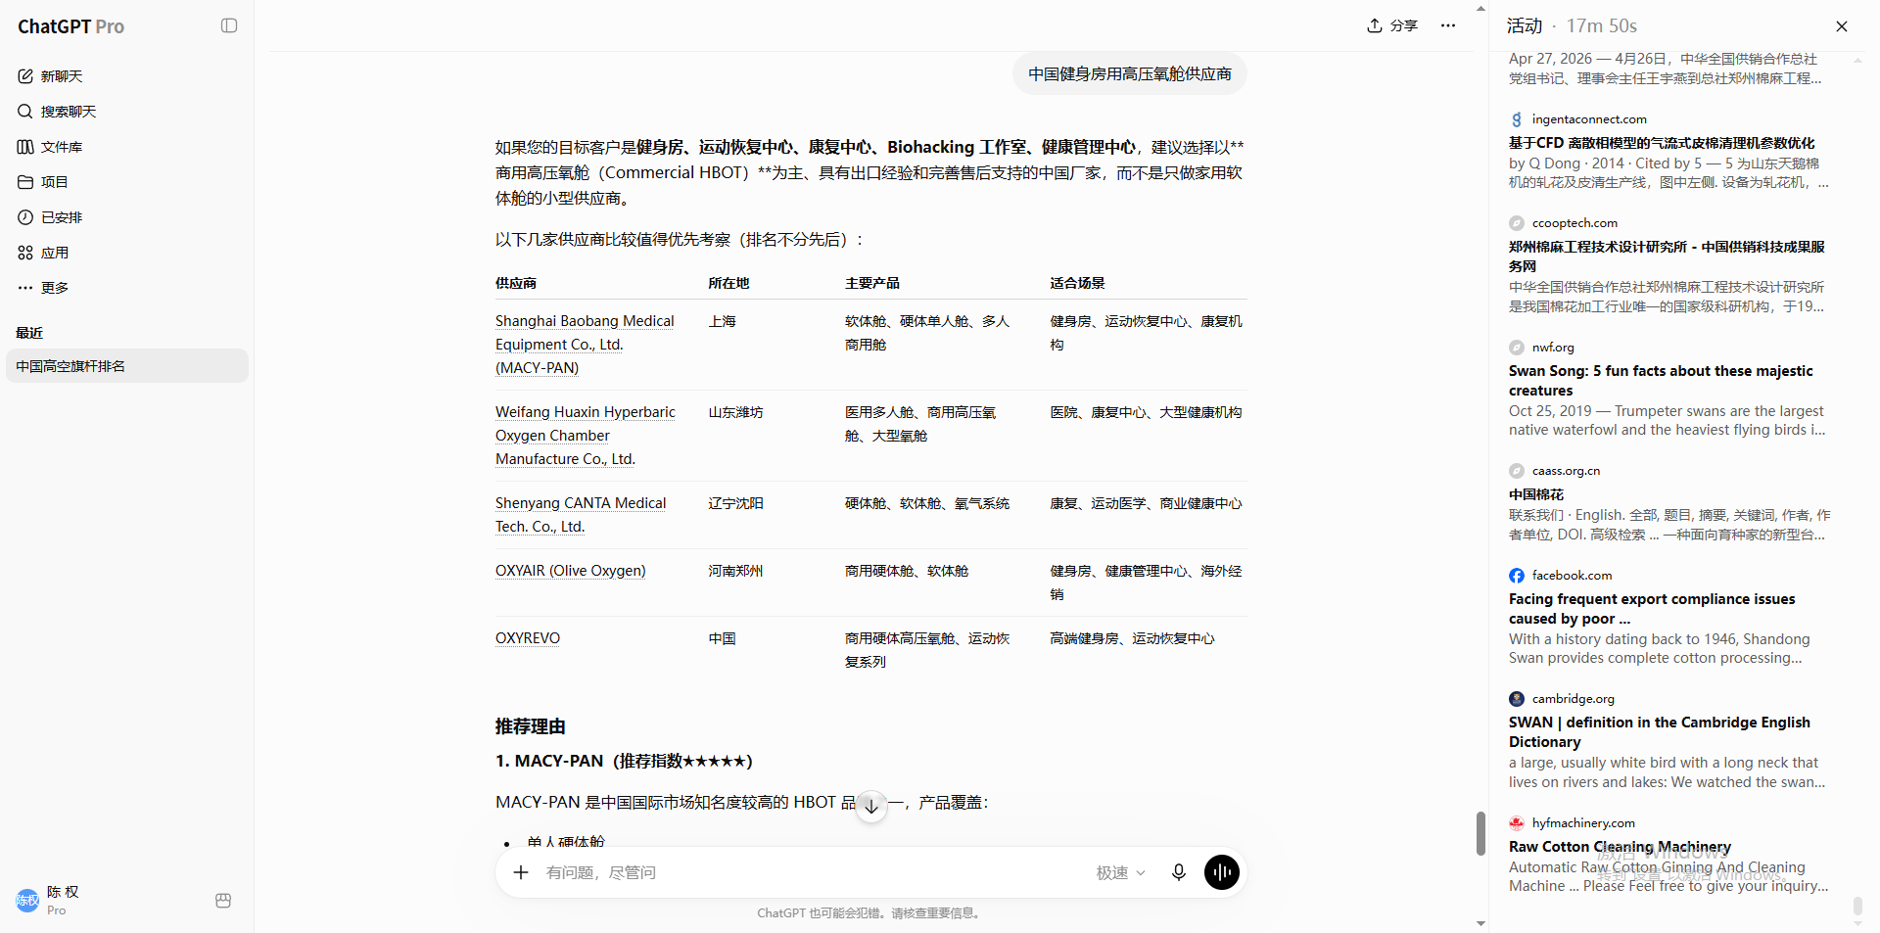Click the main chat scrollbar thumb
Image resolution: width=1880 pixels, height=933 pixels.
coord(1480,833)
